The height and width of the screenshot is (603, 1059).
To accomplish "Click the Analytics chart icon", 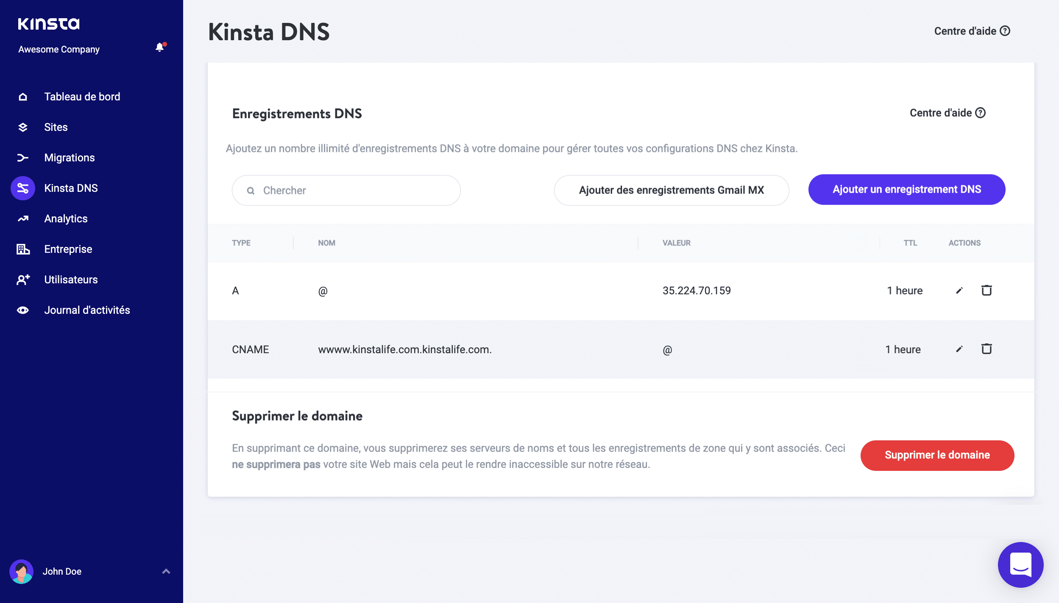I will point(23,218).
